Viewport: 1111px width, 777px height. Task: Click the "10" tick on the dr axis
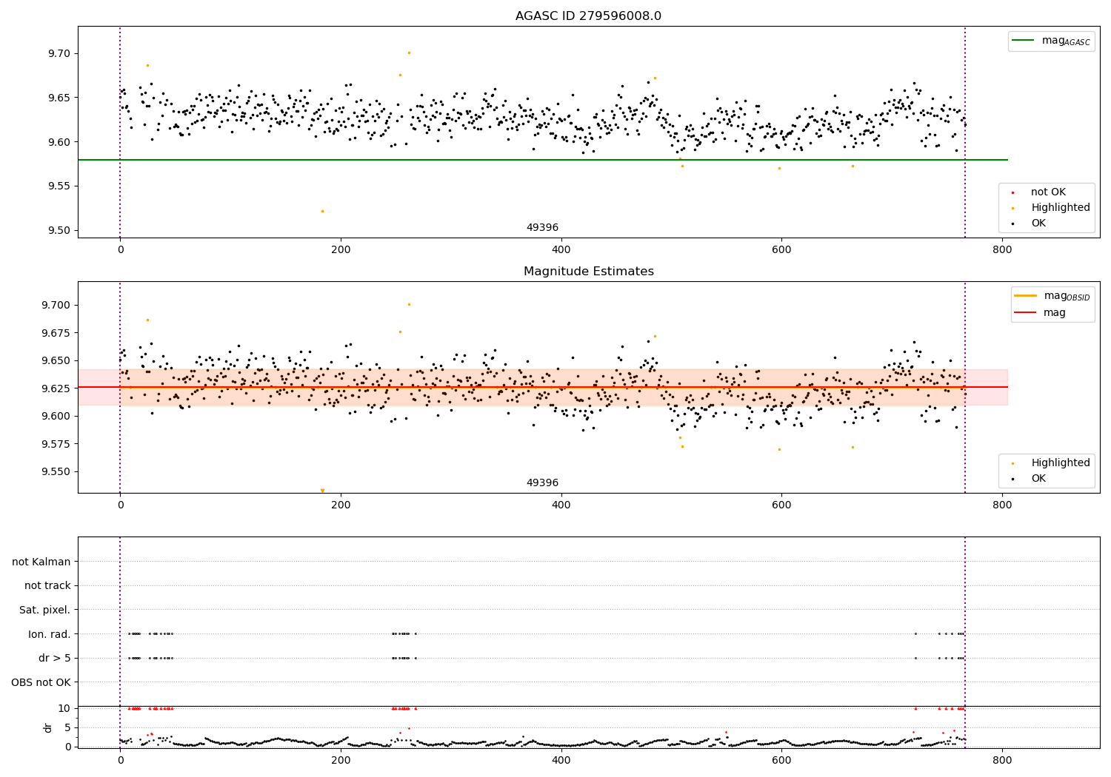[64, 709]
